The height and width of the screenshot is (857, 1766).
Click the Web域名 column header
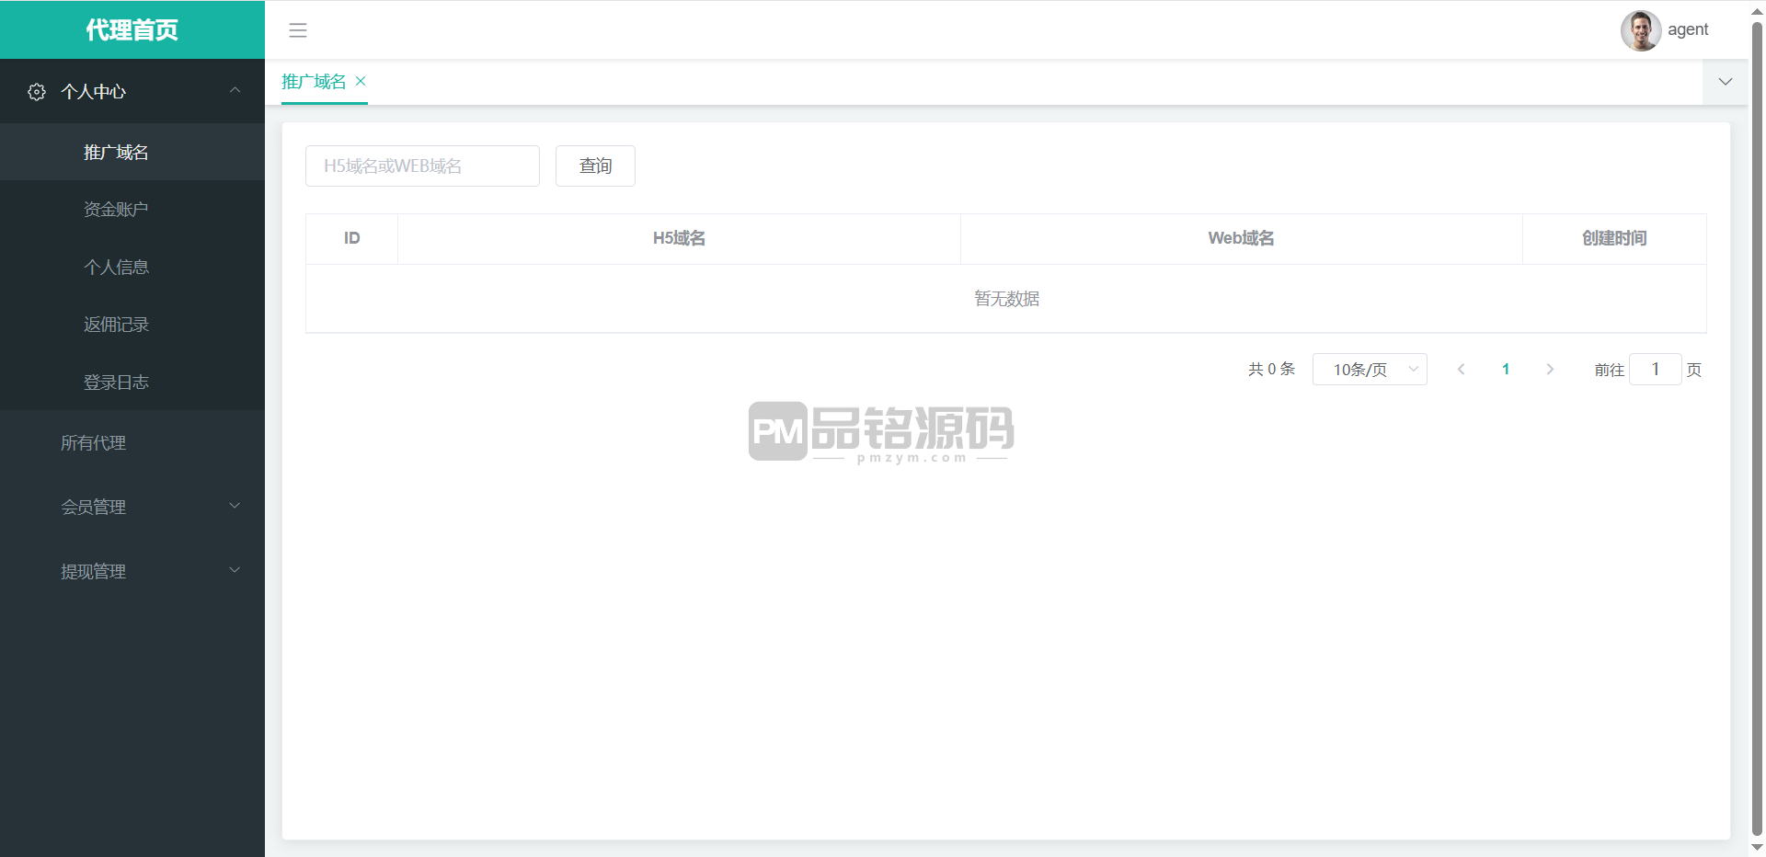point(1241,238)
